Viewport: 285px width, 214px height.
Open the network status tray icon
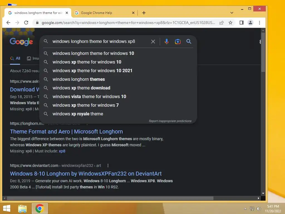click(252, 208)
